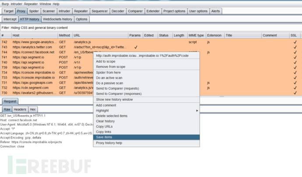The height and width of the screenshot is (177, 302).
Task: Select row 732 cdn.segment.com
Action: [x=31, y=88]
